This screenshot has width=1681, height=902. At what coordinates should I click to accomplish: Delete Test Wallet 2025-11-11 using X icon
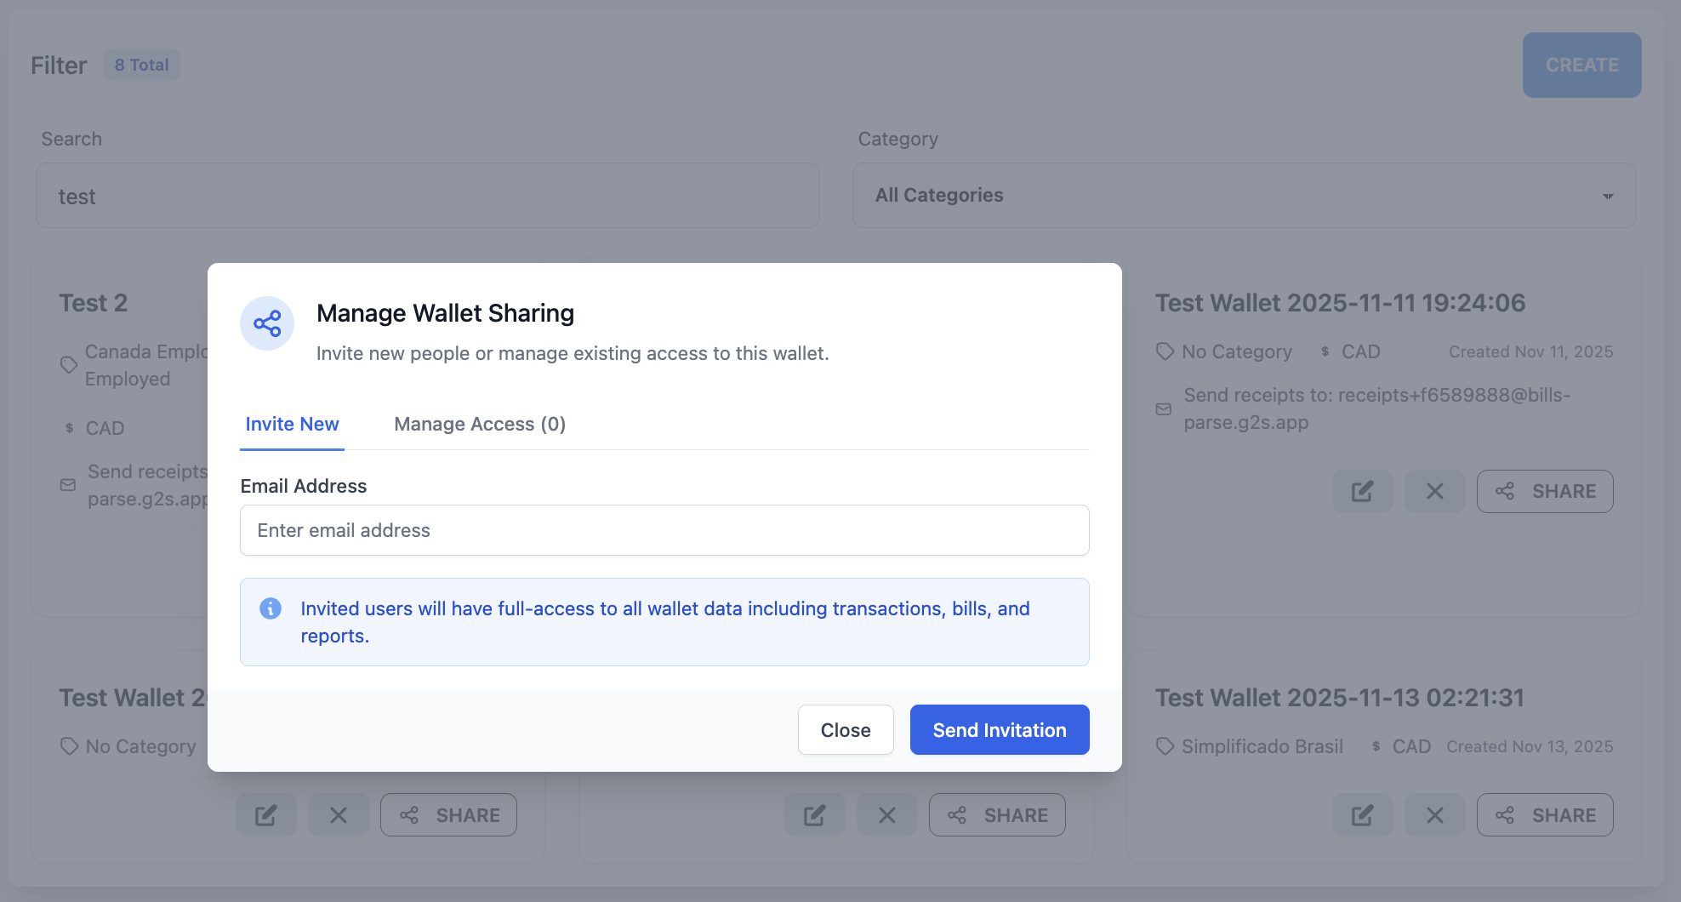[1434, 491]
